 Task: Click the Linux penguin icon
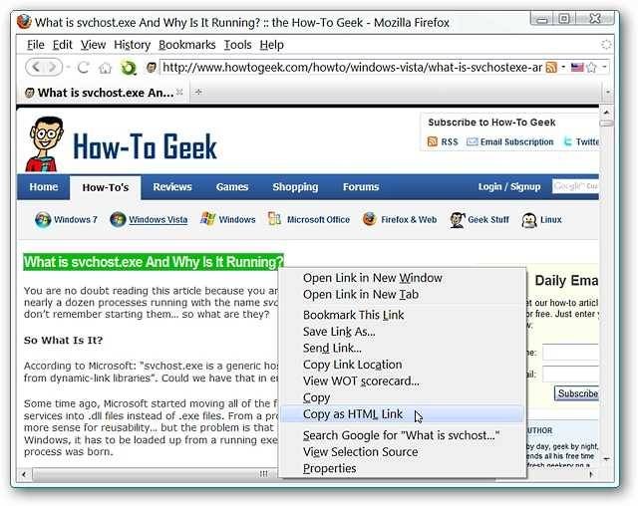(x=529, y=220)
